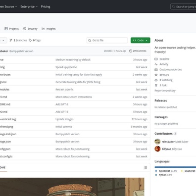
Task: Open Generate training data for JSON fixing commit
Action: pyautogui.click(x=78, y=82)
